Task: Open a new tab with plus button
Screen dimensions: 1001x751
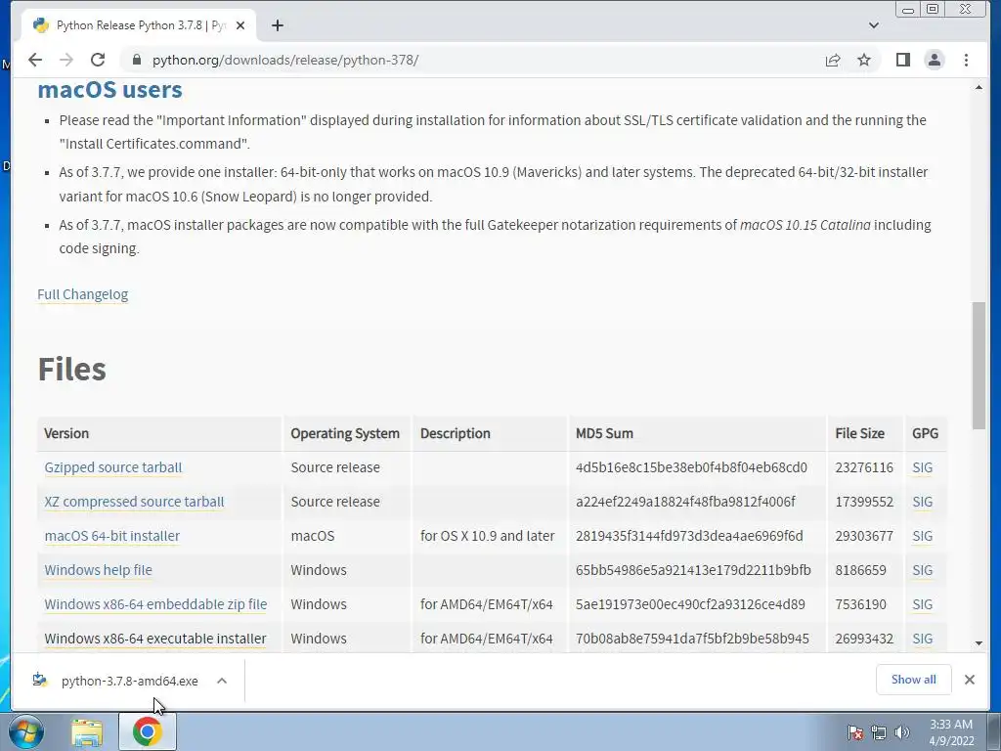Action: point(277,25)
